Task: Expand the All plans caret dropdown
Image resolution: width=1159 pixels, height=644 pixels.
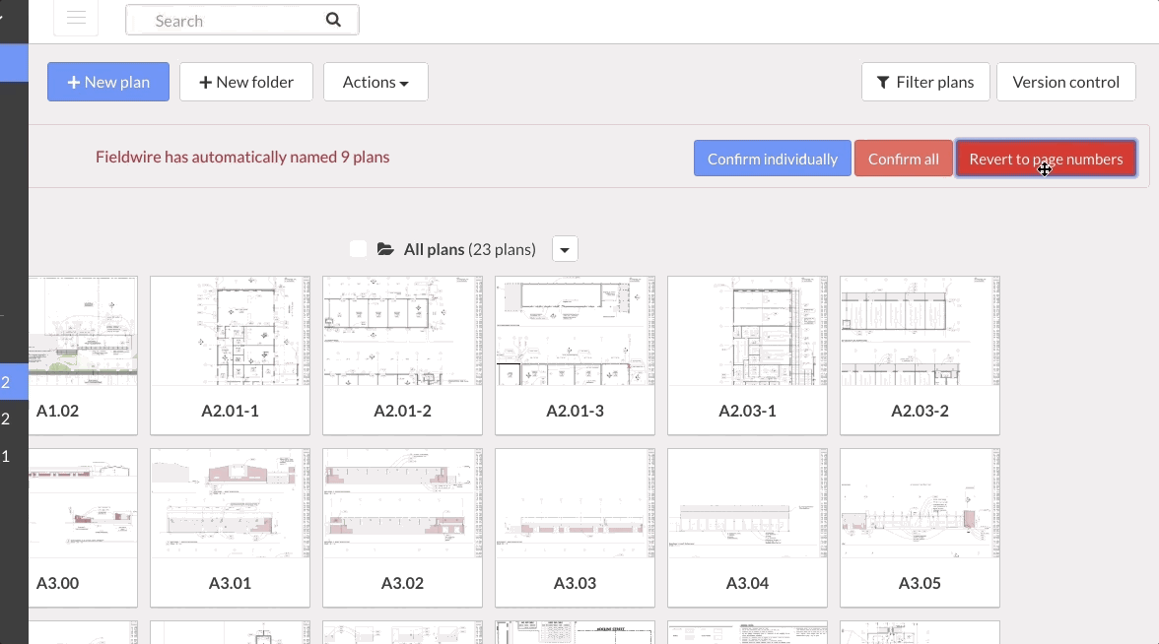Action: pos(565,249)
